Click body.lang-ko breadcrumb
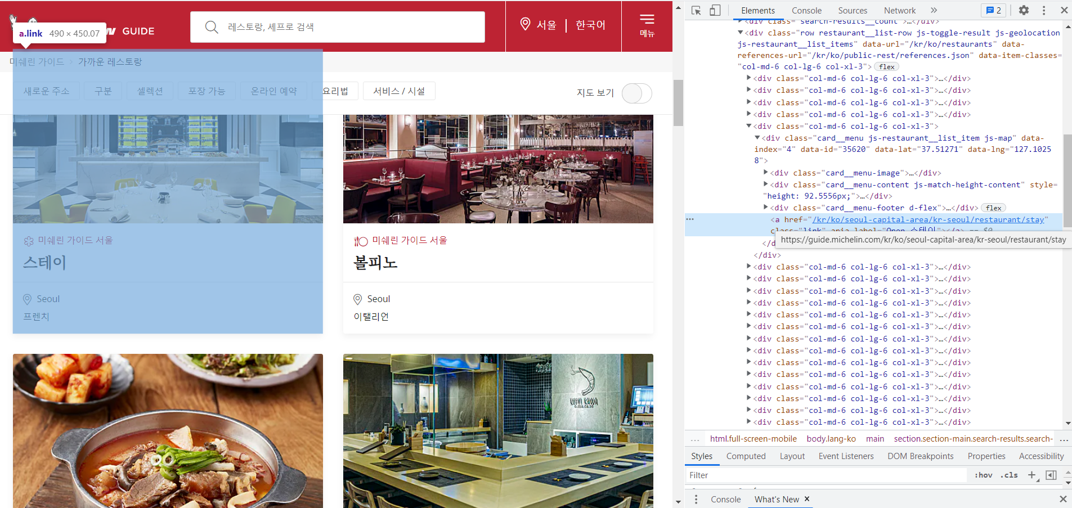This screenshot has height=508, width=1072. click(x=831, y=439)
